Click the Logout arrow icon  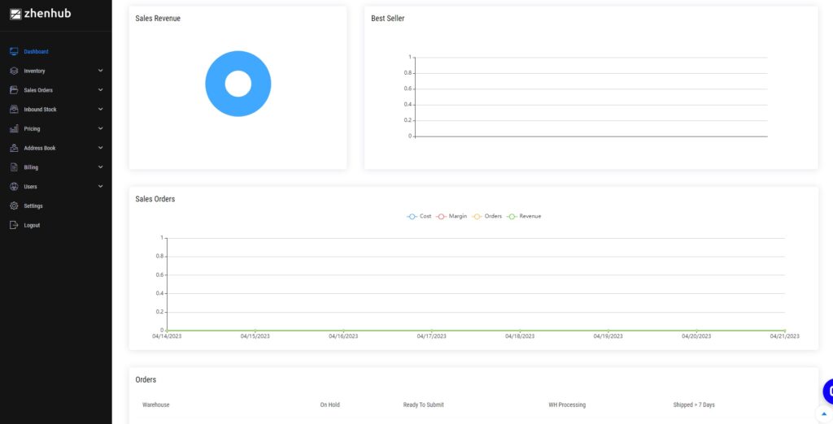14,225
